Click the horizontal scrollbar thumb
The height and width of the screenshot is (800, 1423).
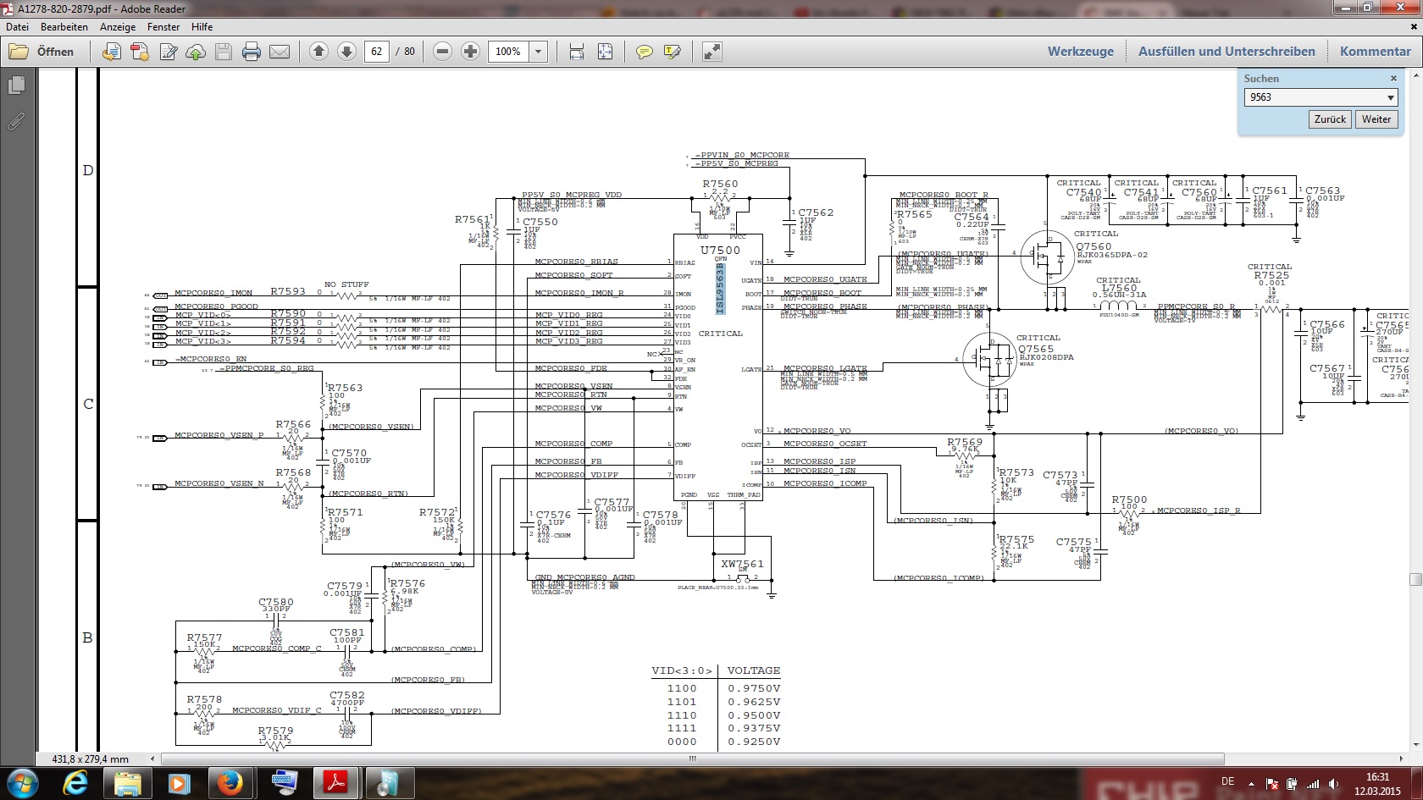(x=693, y=759)
